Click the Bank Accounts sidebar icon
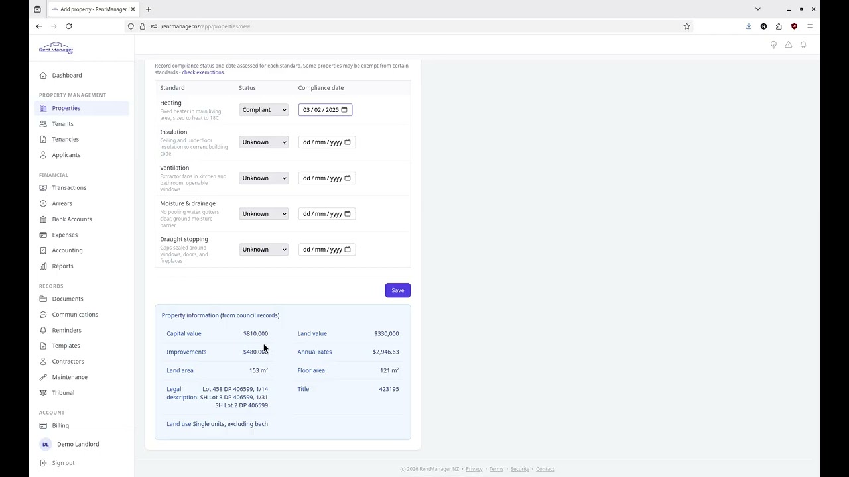849x477 pixels. [x=44, y=219]
